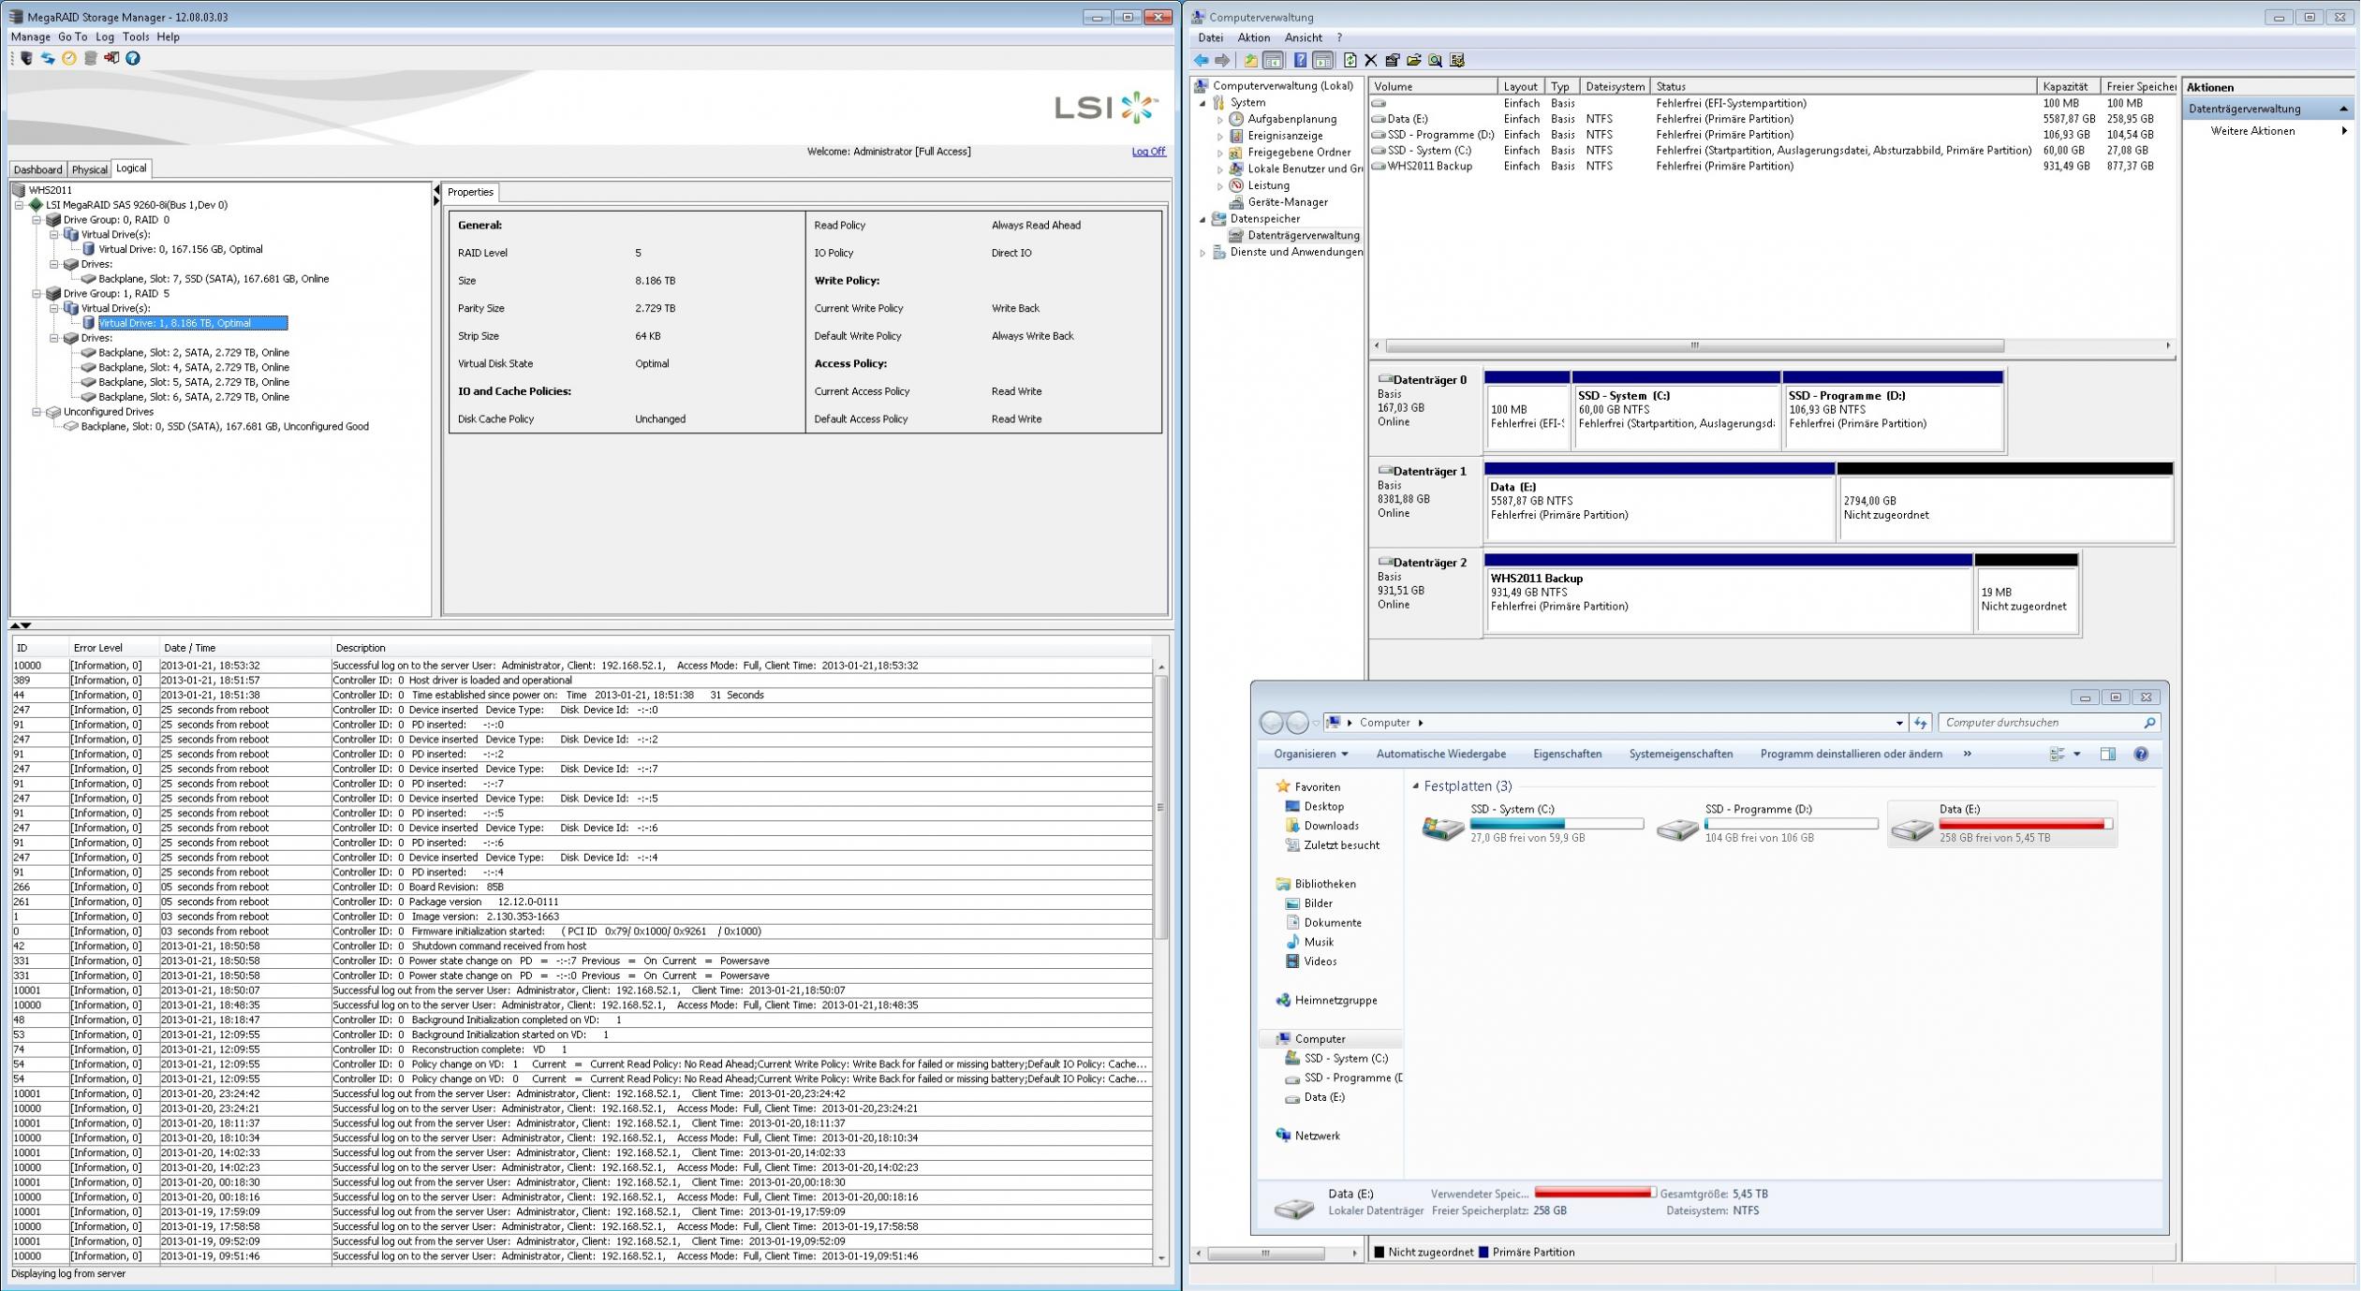Collapse the Unconfigured Drives tree node
Screen dimensions: 2361x1291
37,412
